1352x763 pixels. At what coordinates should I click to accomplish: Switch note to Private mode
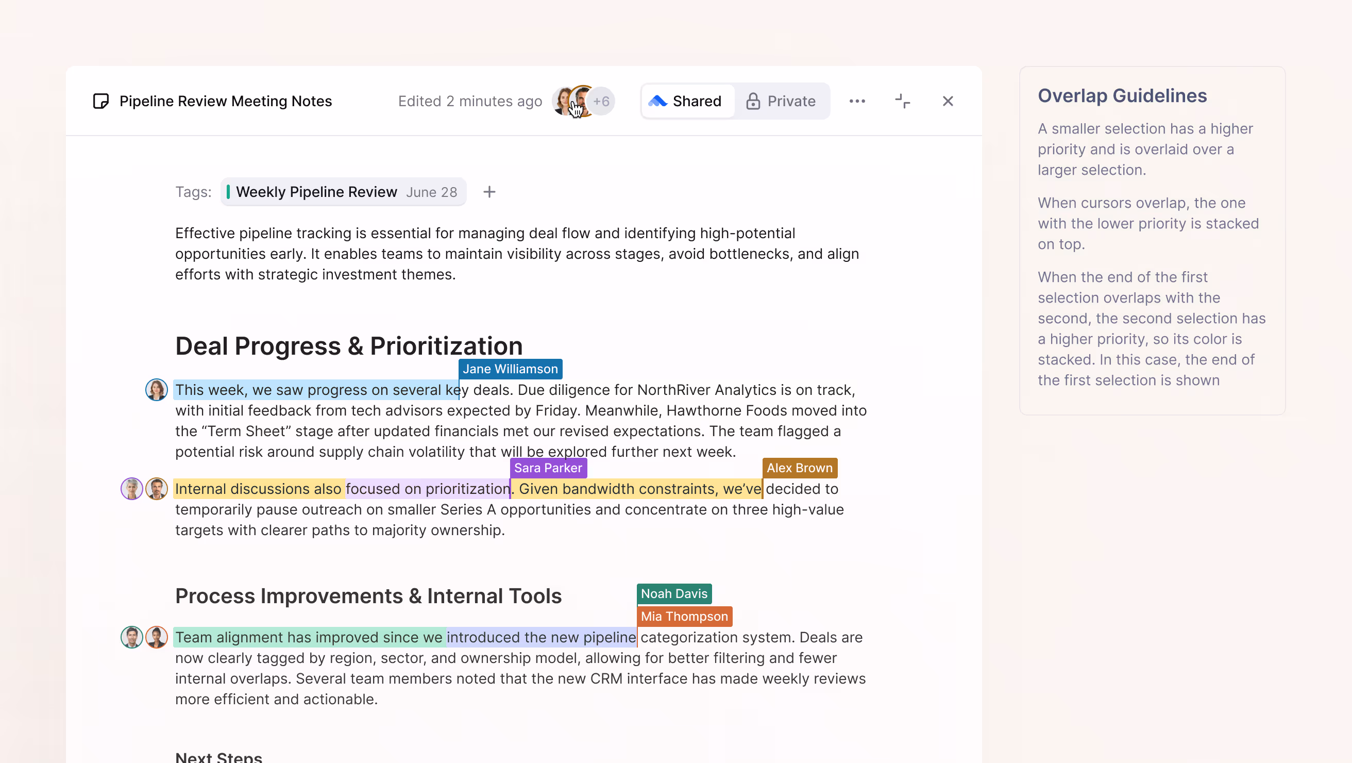[781, 101]
